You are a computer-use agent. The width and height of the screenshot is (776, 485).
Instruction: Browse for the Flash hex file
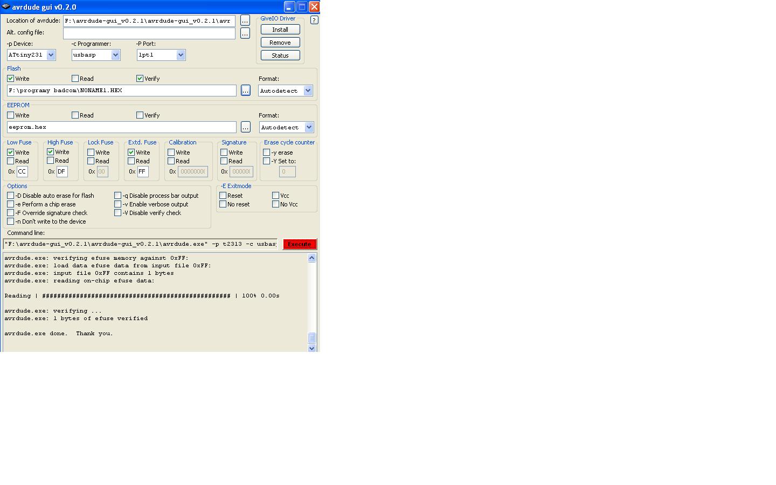(x=246, y=91)
